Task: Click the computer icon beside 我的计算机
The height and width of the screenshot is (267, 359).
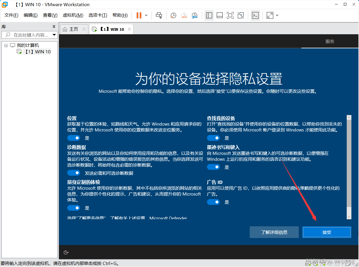Action: coord(13,45)
